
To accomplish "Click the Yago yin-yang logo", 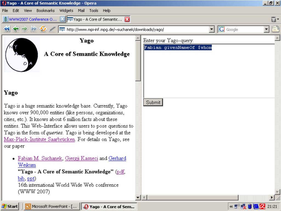I will 22,55.
